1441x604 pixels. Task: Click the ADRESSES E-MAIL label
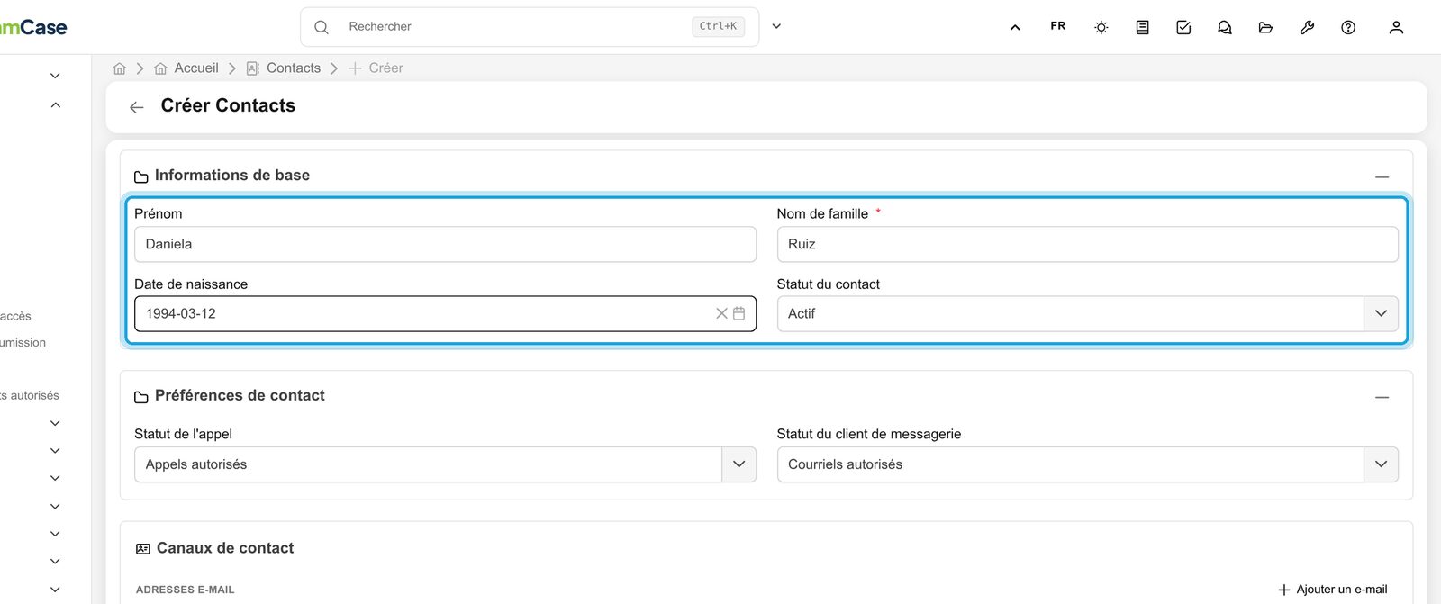click(185, 590)
